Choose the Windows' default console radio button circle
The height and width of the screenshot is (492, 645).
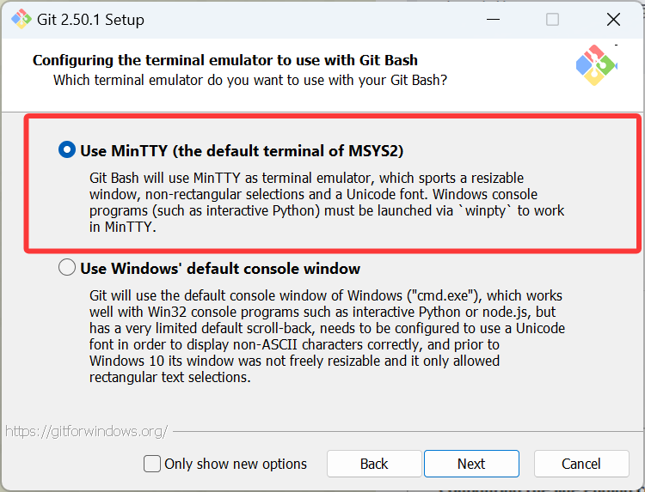click(67, 268)
